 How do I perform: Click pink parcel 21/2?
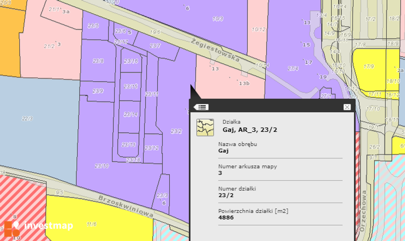(49, 46)
